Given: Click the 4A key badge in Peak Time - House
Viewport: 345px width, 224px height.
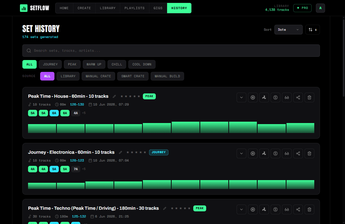Looking at the screenshot, I should (x=76, y=113).
